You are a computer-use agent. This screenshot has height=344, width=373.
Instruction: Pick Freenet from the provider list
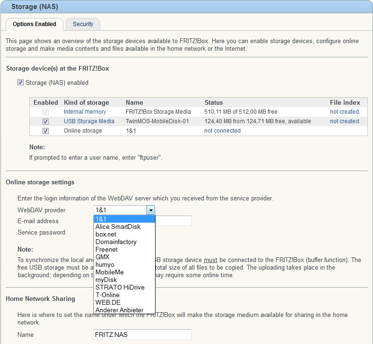click(x=124, y=249)
